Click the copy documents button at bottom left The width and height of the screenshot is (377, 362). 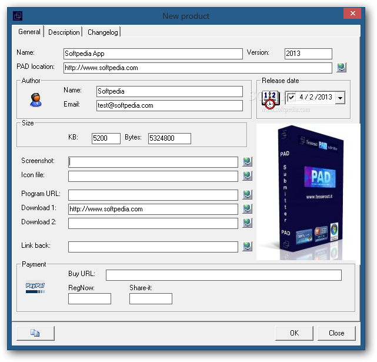[36, 333]
